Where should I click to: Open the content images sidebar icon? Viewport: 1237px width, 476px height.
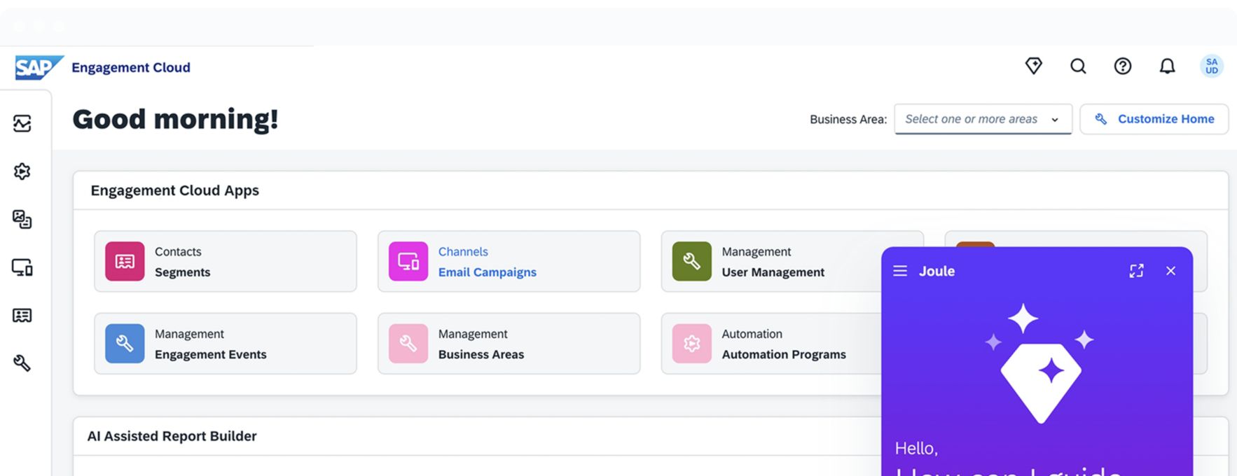tap(22, 219)
